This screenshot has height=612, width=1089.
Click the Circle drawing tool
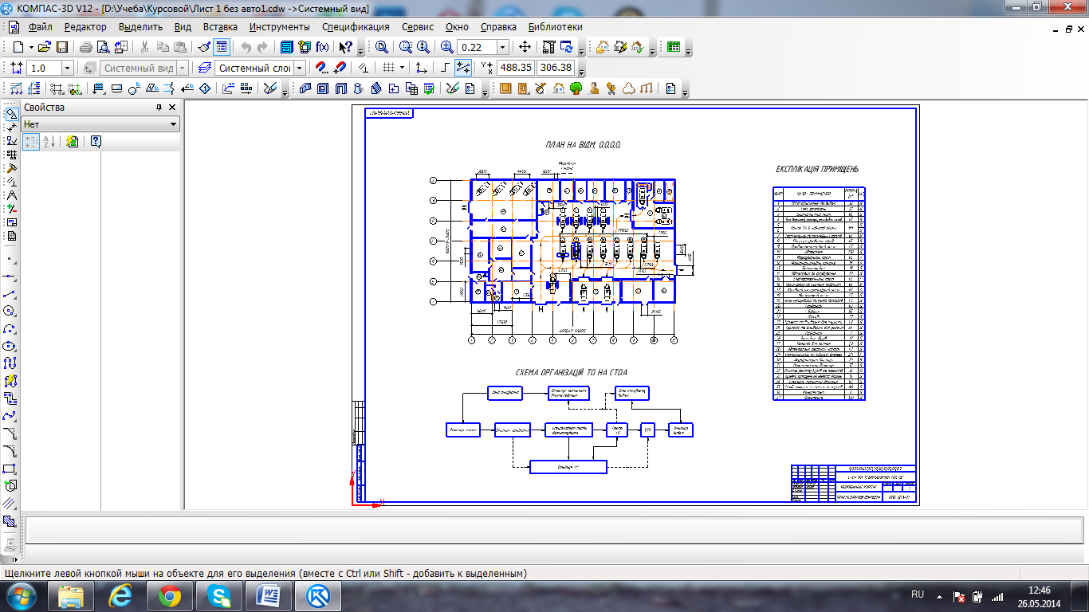pyautogui.click(x=10, y=311)
